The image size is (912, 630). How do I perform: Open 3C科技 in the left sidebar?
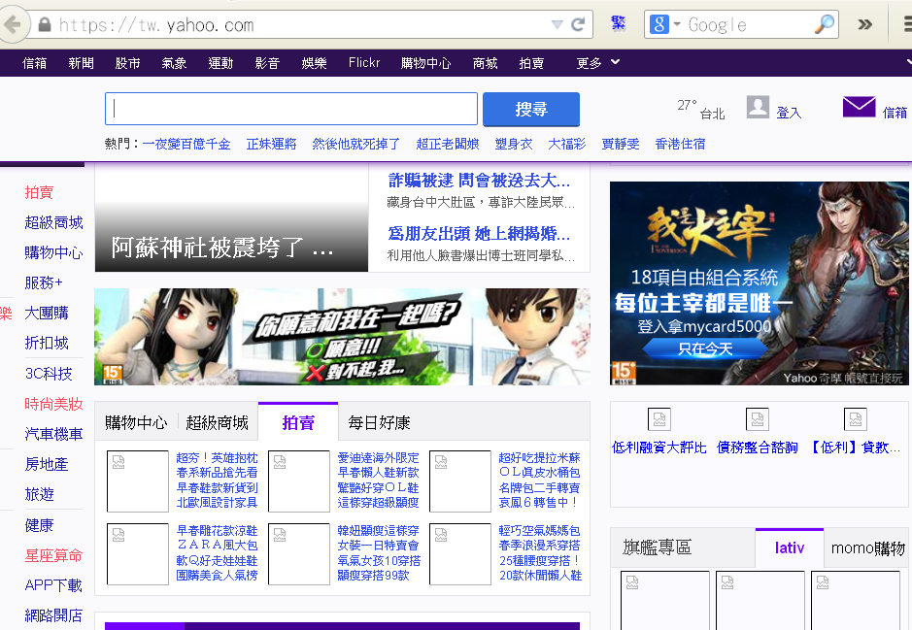(49, 374)
